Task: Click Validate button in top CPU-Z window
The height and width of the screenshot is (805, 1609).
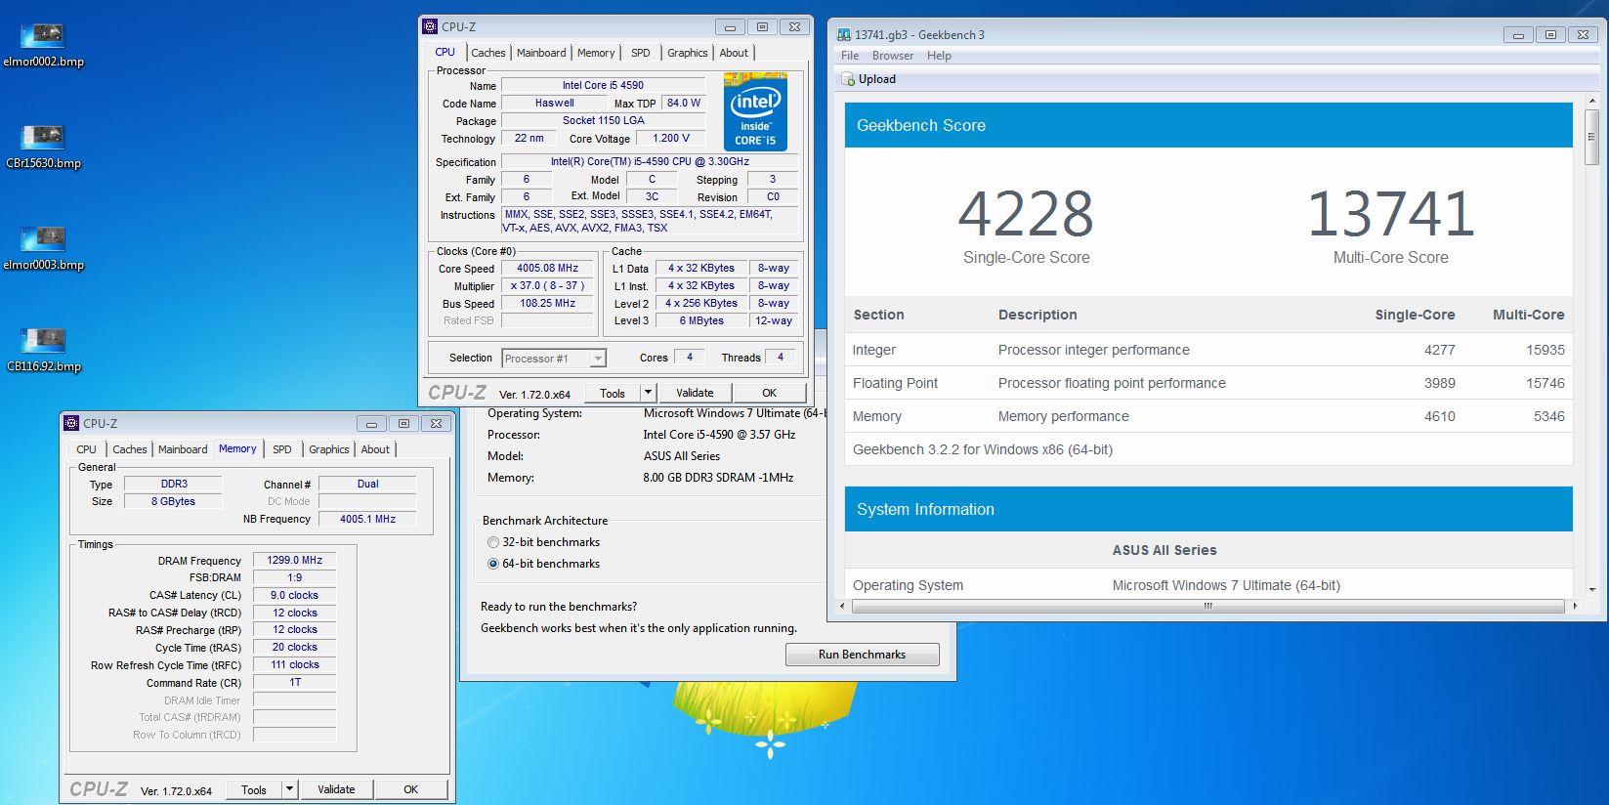Action: pos(695,393)
